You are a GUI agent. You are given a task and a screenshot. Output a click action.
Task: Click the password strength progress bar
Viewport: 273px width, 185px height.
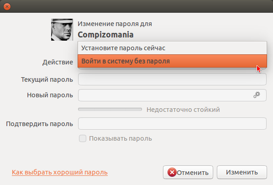tap(110, 109)
